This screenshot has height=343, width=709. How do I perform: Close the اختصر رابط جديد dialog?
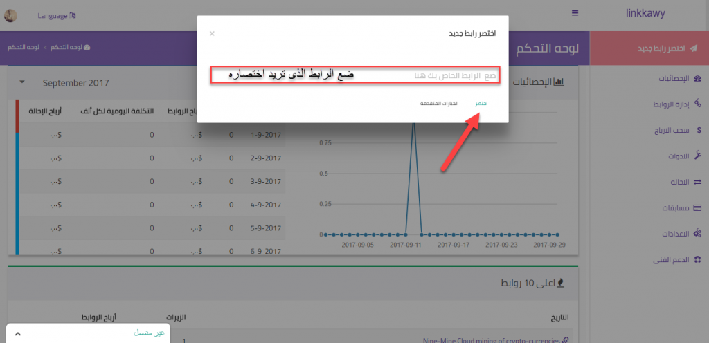tap(212, 33)
